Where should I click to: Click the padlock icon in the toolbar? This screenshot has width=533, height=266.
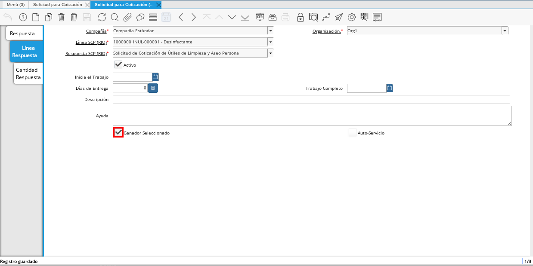pyautogui.click(x=301, y=17)
